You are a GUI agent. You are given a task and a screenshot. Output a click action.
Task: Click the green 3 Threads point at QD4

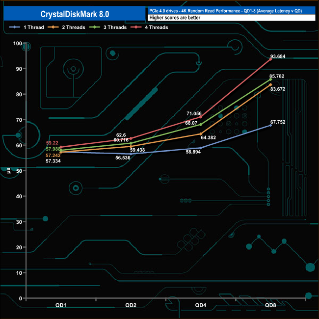(201, 125)
